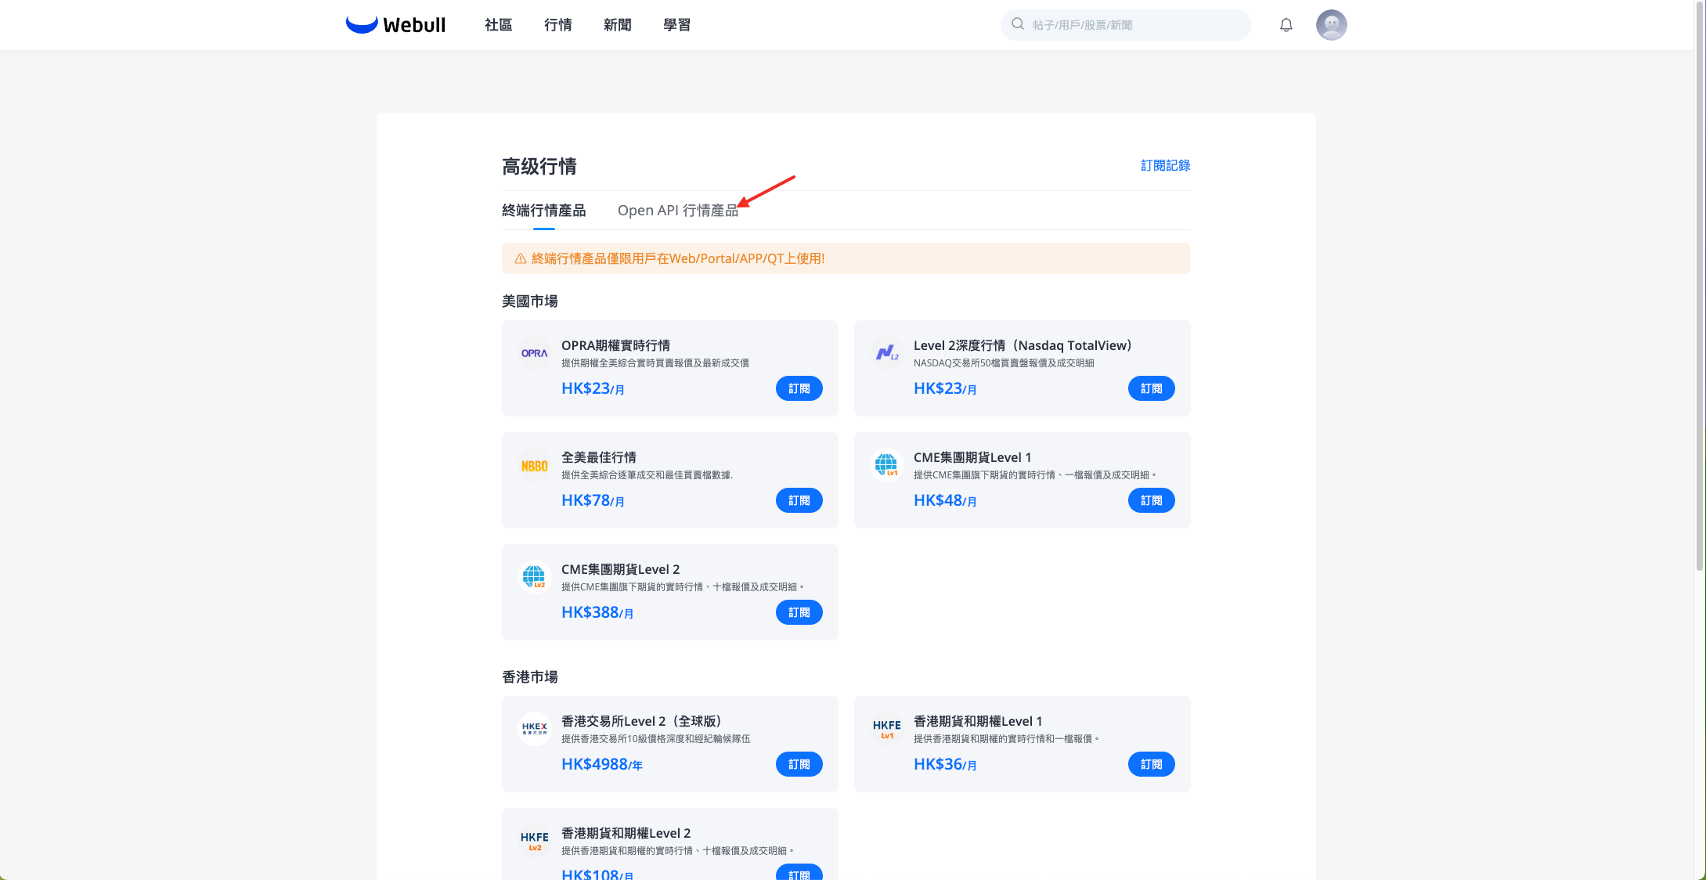Open the 社區 menu item

coord(498,25)
